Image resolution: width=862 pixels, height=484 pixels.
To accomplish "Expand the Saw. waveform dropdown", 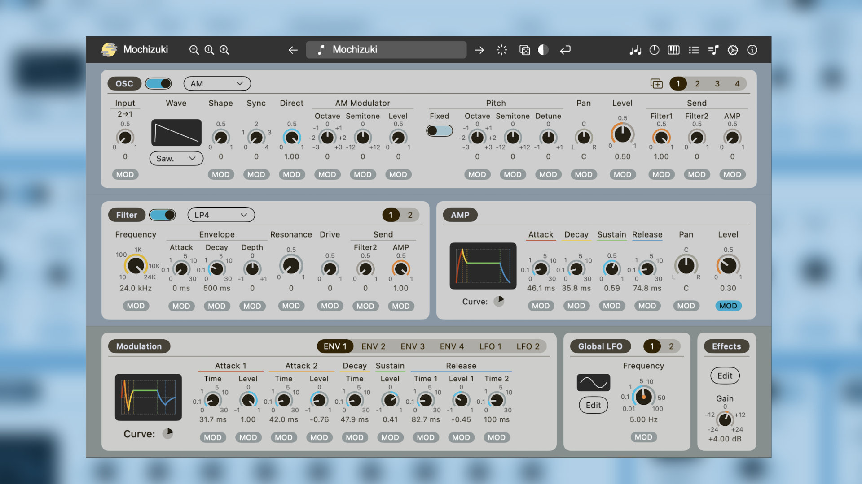I will tap(176, 158).
